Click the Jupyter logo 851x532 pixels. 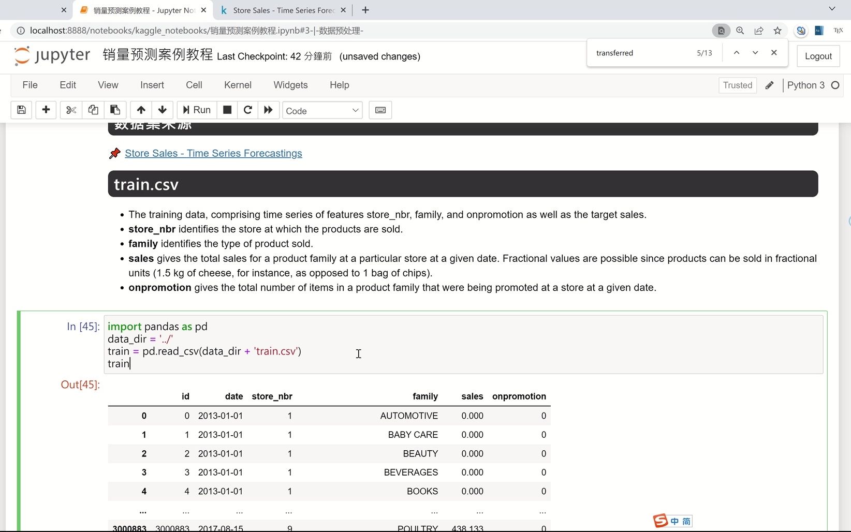pyautogui.click(x=52, y=55)
